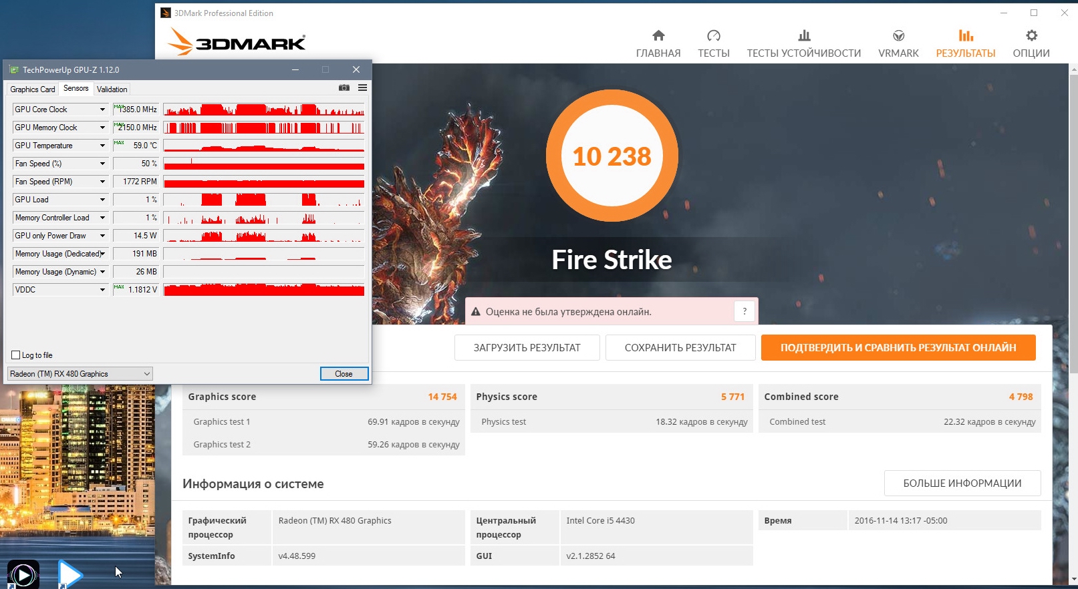1078x589 pixels.
Task: Click Fan Speed value 1772 RPM
Action: pos(136,182)
